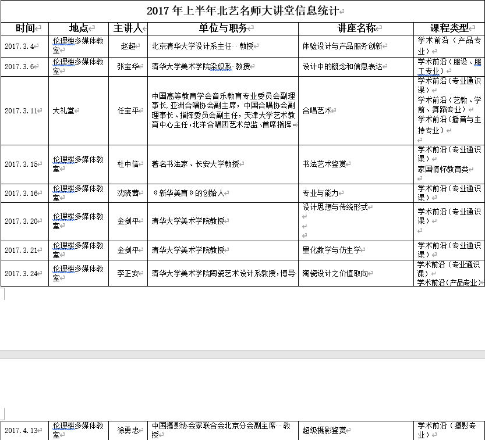Select the 时间 column header cell
Viewport: 485px width, 440px height.
tap(25, 28)
